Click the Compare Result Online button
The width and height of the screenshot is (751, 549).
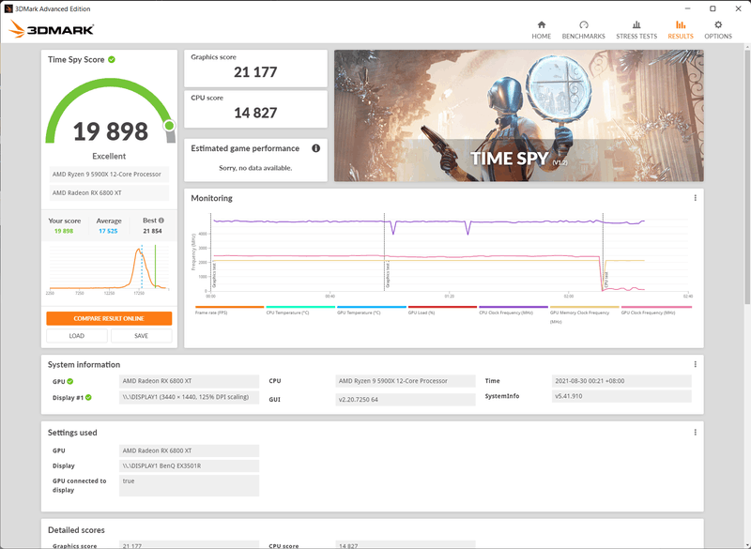(x=109, y=319)
